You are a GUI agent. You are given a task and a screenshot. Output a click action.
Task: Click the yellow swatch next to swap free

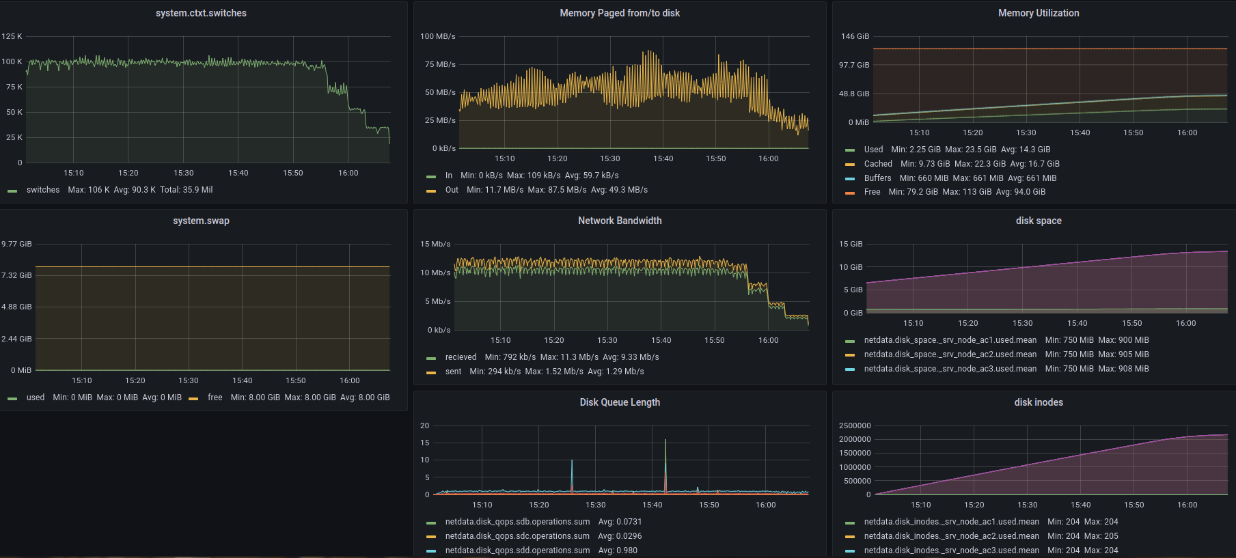pos(193,398)
